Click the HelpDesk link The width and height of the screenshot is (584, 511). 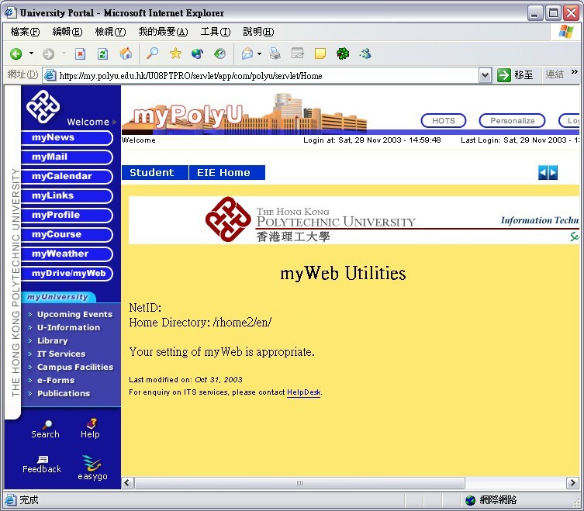303,392
